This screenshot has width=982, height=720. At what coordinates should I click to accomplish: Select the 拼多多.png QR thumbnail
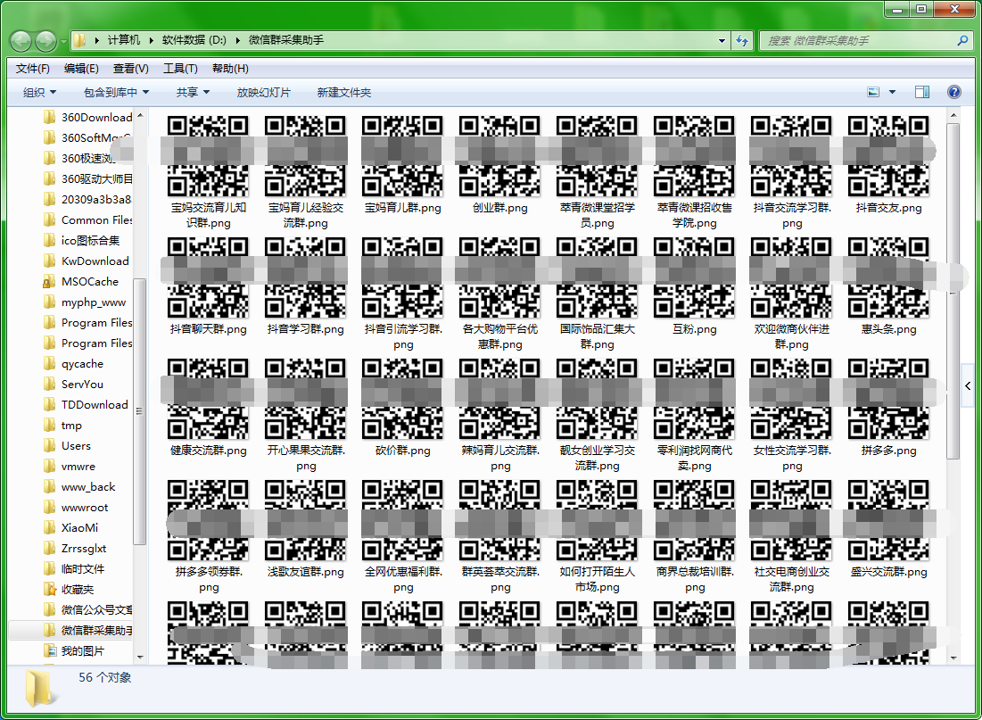(888, 399)
